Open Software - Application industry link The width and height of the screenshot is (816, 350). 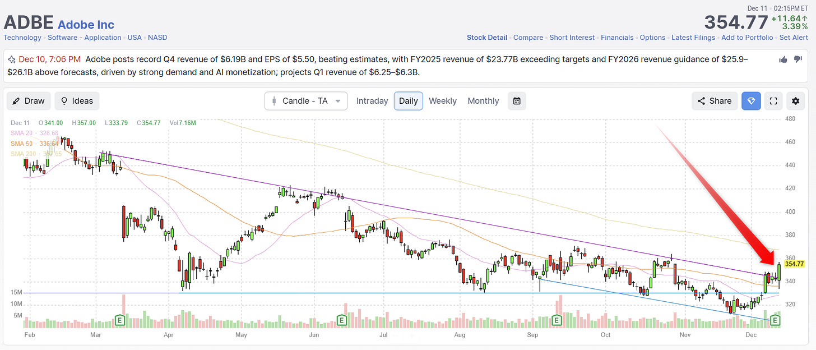[84, 38]
